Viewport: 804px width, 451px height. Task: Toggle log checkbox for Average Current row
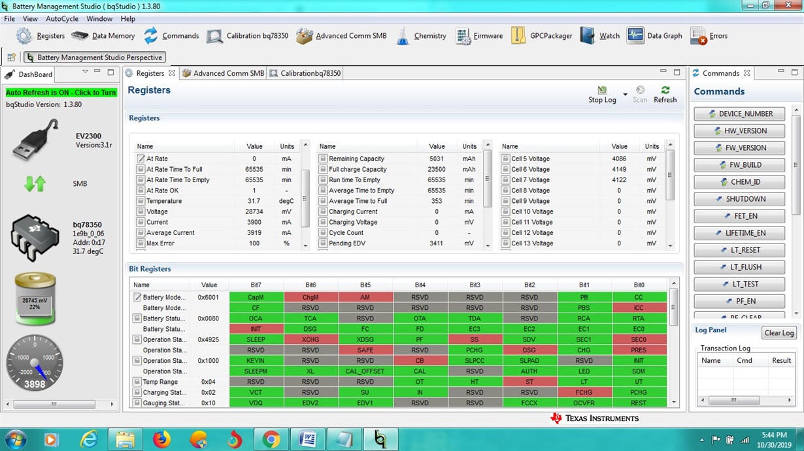point(141,232)
